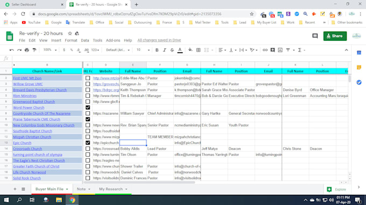366x205 pixels.
Task: Open the First UMC Mt Zion link
Action: tap(27, 78)
